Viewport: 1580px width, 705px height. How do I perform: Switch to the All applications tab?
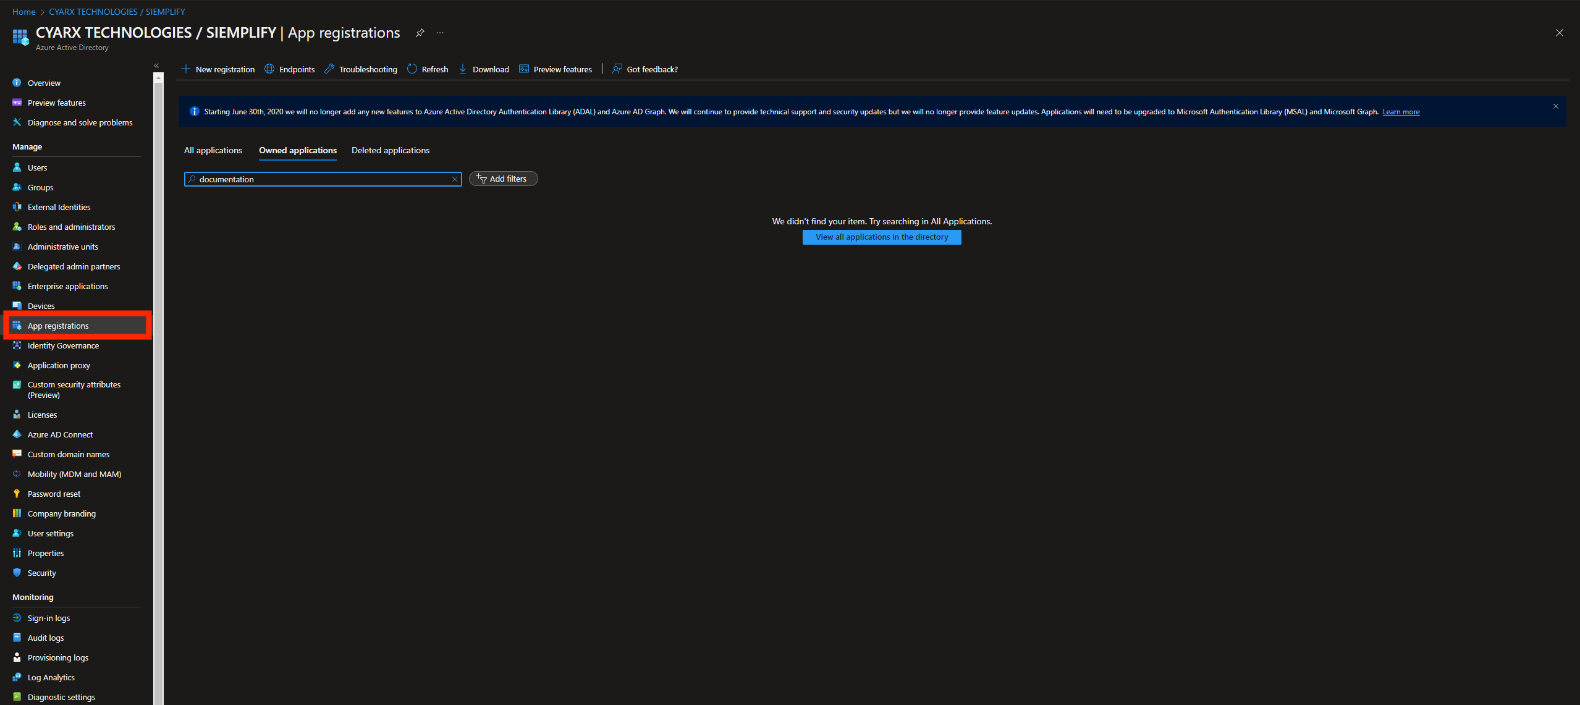click(213, 150)
